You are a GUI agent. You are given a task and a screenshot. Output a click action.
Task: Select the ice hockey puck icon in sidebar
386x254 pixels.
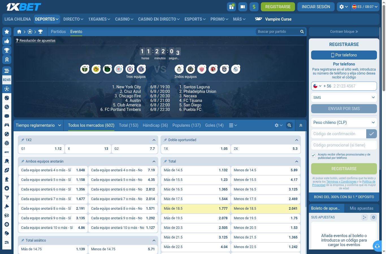point(7,116)
